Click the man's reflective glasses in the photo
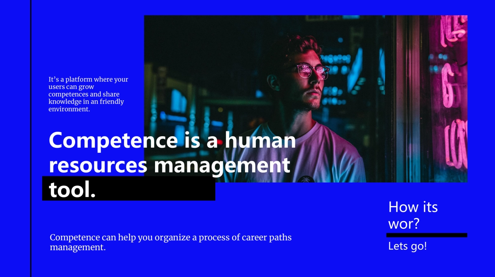The image size is (495, 277). click(312, 71)
